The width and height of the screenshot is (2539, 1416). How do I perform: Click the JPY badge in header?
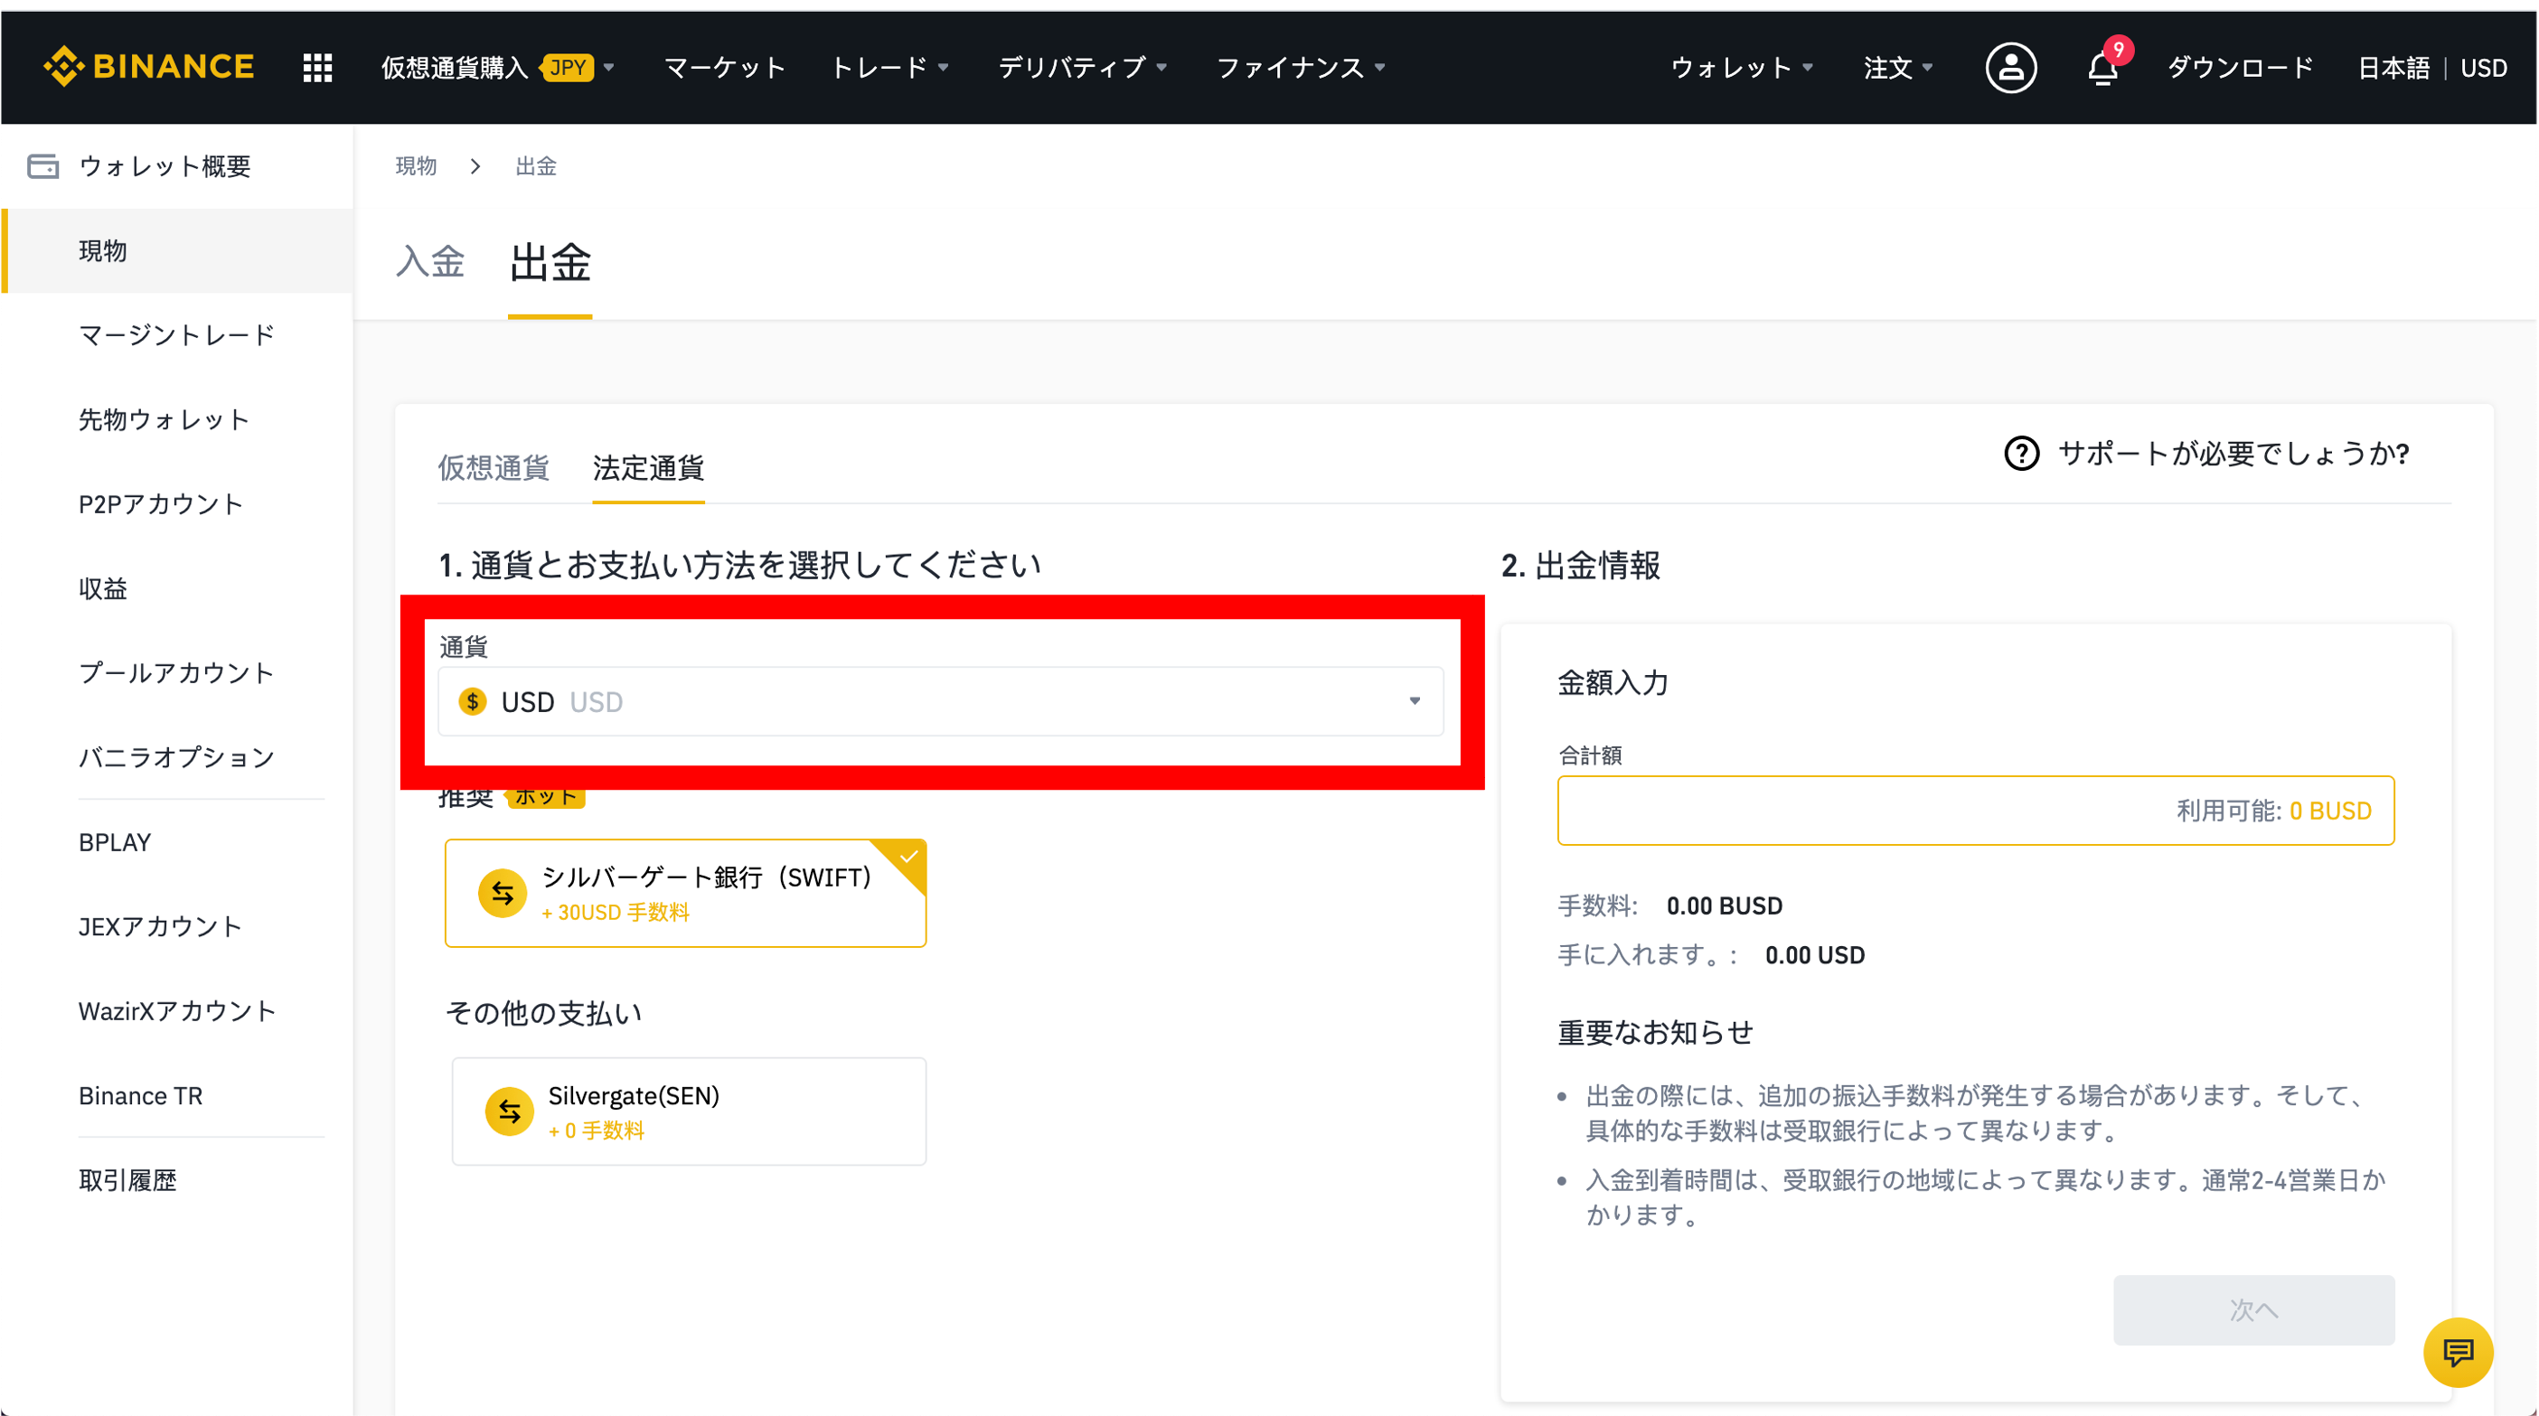coord(569,67)
